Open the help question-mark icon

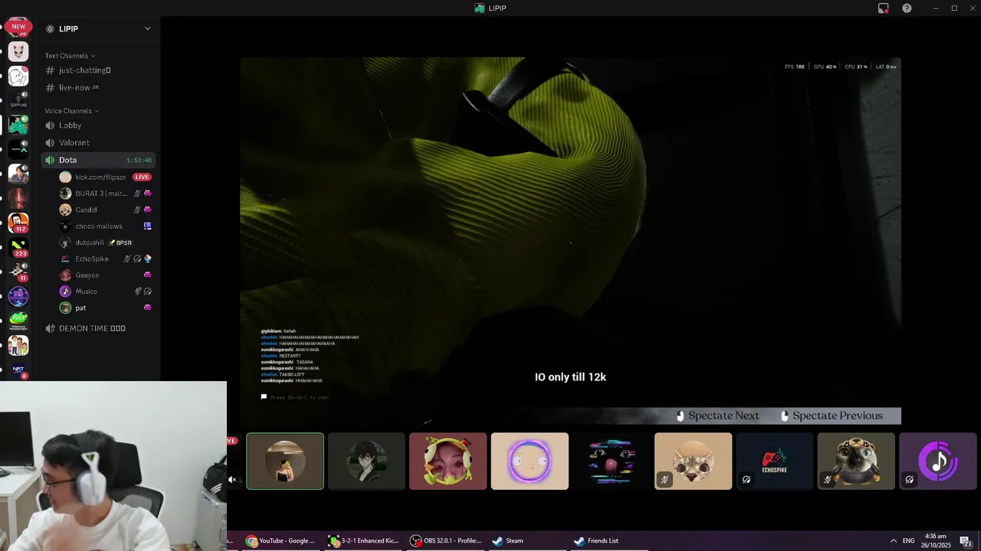907,8
